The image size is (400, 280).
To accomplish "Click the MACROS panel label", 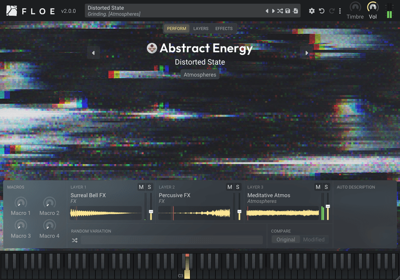I will 15,187.
